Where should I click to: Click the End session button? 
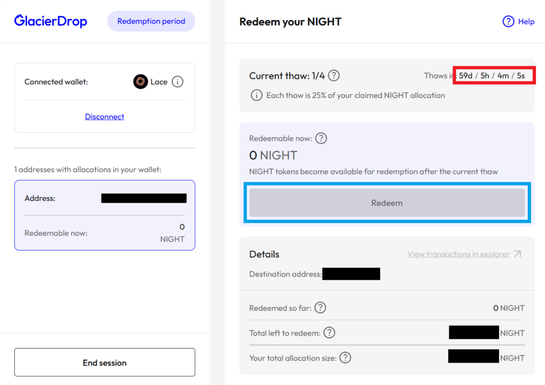(104, 363)
